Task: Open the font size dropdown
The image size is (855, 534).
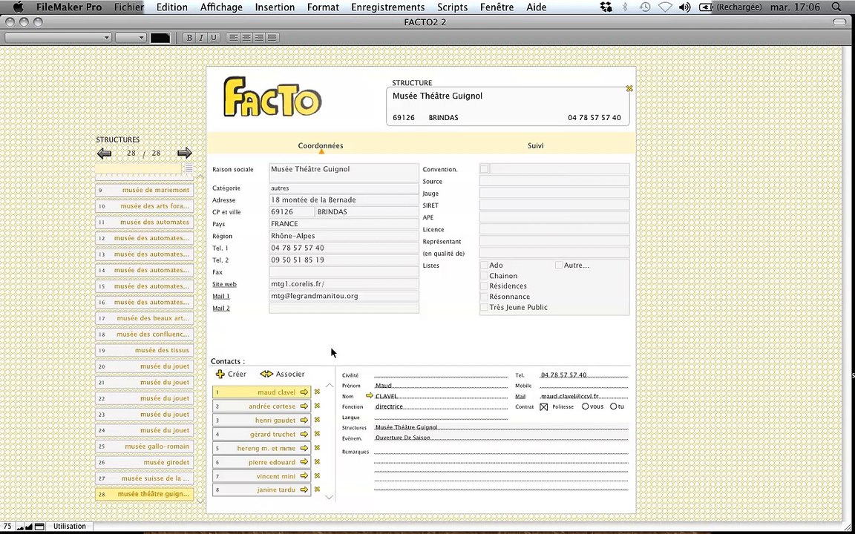Action: pyautogui.click(x=131, y=38)
